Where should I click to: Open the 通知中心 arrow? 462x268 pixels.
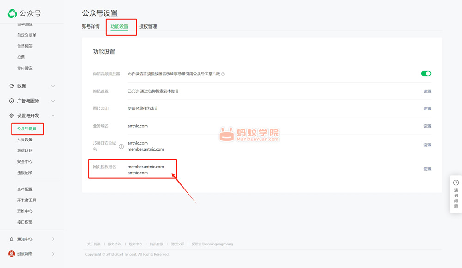pos(53,239)
